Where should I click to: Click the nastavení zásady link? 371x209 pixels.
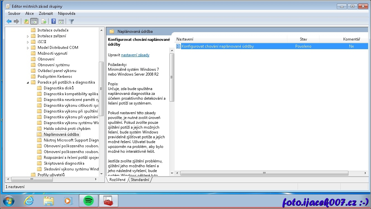pos(135,55)
